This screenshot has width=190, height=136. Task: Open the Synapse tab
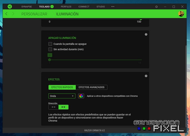point(26,7)
